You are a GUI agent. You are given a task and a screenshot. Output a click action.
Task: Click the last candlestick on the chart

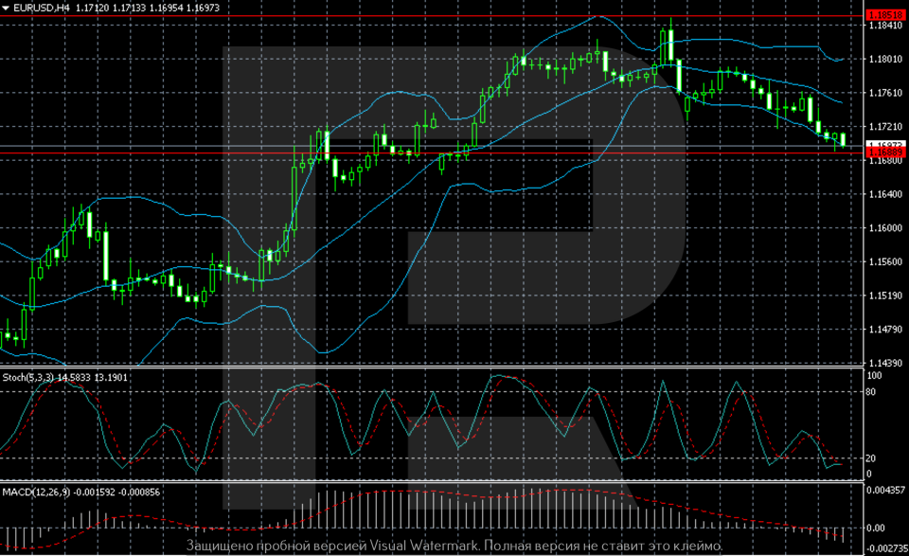click(x=842, y=140)
